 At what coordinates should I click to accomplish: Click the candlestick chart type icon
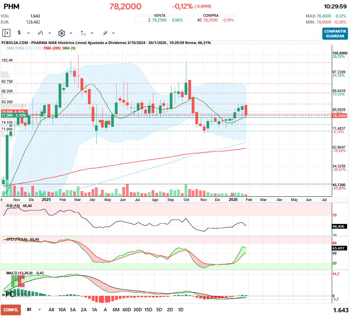(41, 33)
